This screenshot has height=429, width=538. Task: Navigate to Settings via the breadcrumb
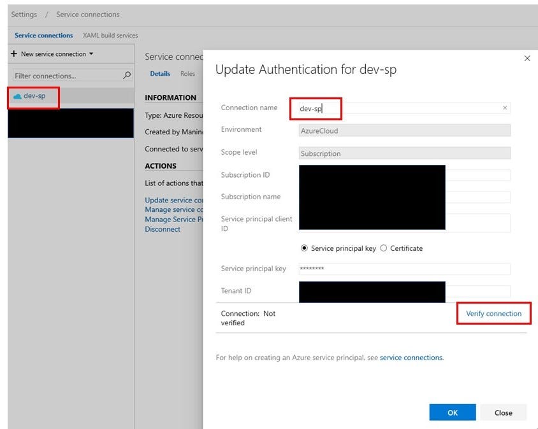24,14
